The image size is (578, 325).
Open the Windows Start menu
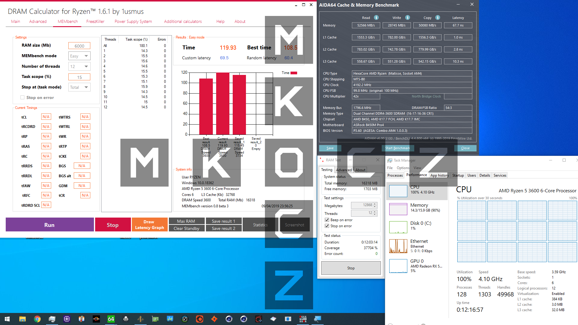point(7,319)
